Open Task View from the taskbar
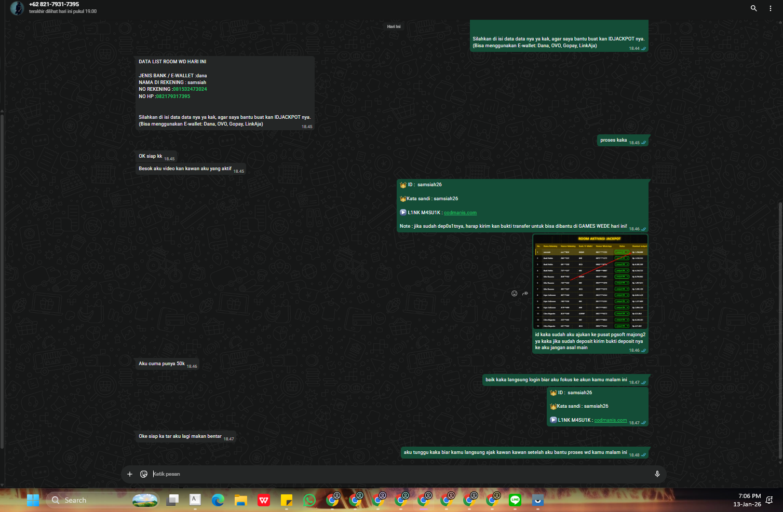This screenshot has width=783, height=512. (172, 500)
